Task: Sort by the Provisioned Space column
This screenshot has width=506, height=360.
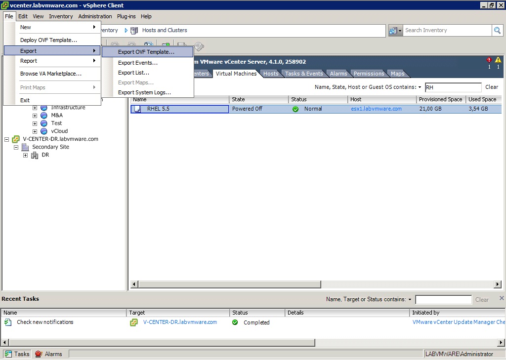Action: 441,99
